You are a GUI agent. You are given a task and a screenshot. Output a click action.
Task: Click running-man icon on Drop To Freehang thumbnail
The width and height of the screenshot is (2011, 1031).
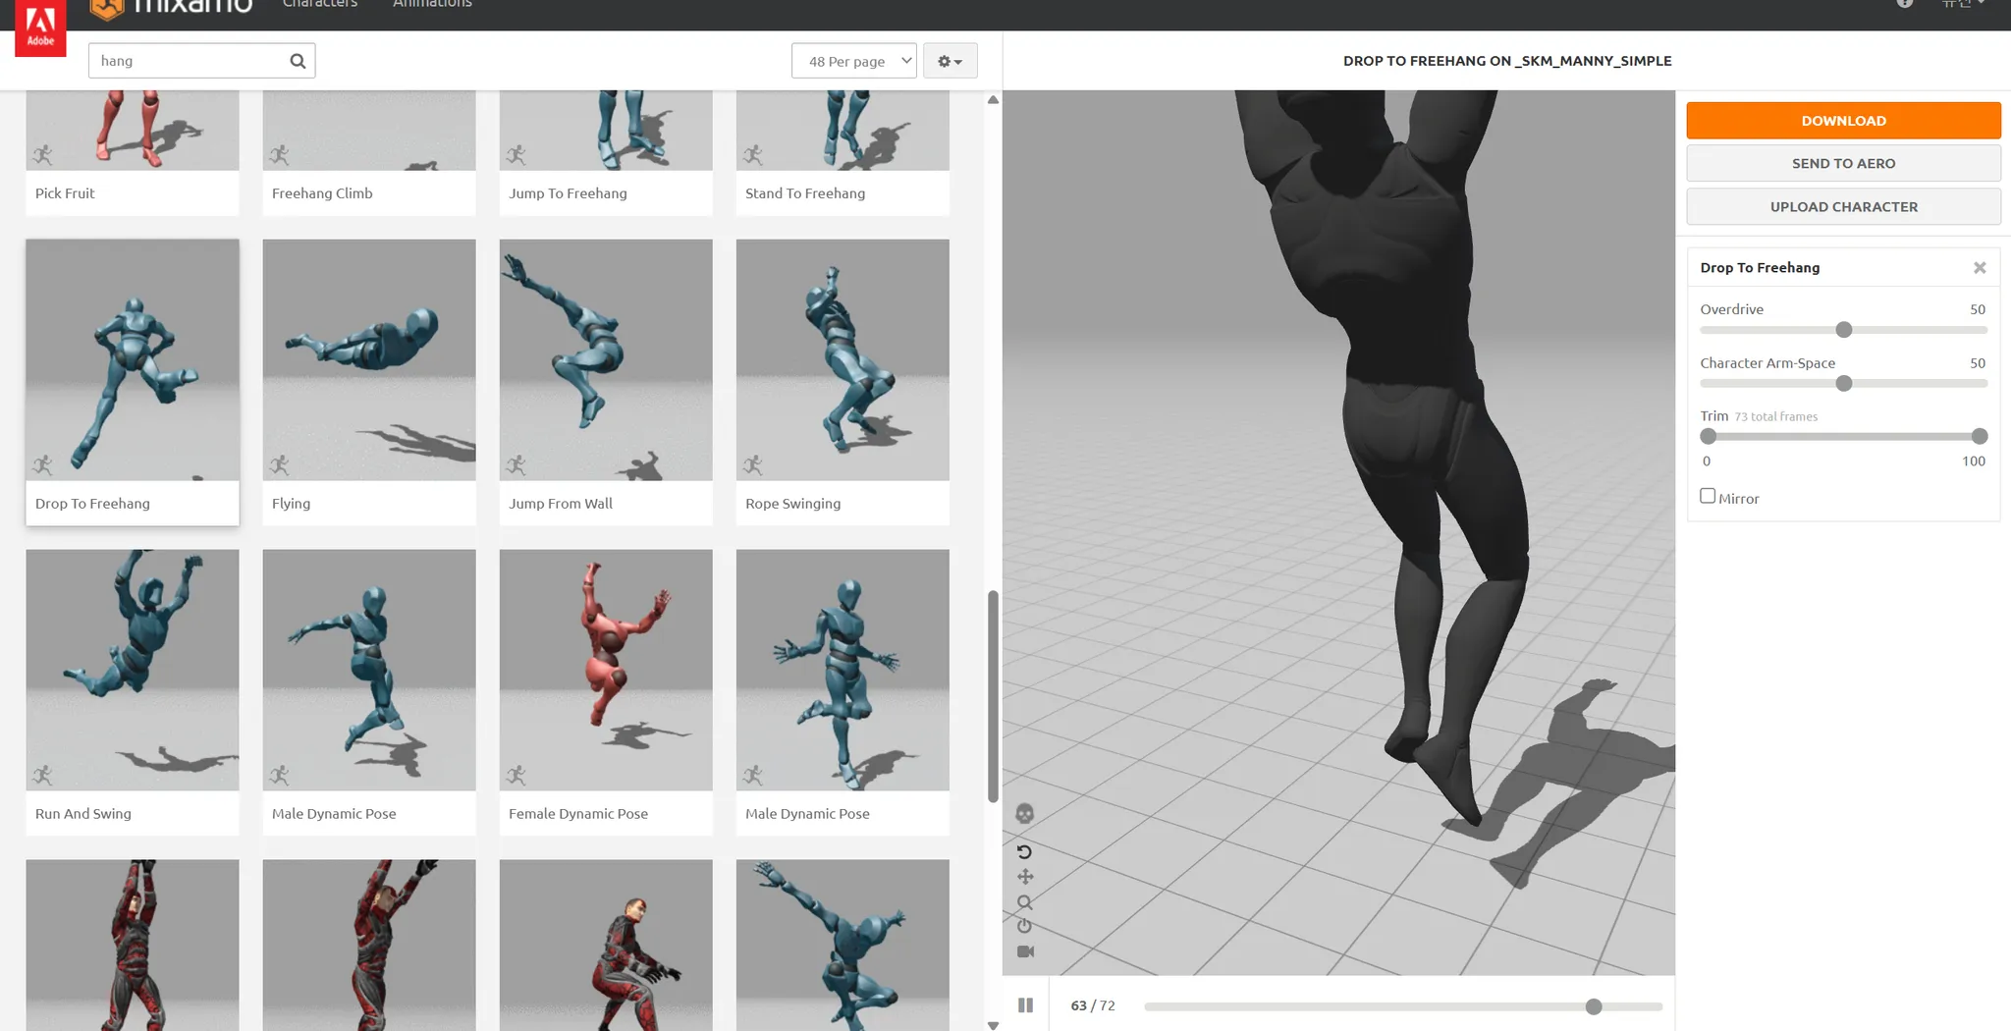point(42,464)
